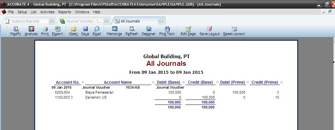The height and width of the screenshot is (130, 335).
Task: Reset Layout of the report
Action: click(x=234, y=31)
